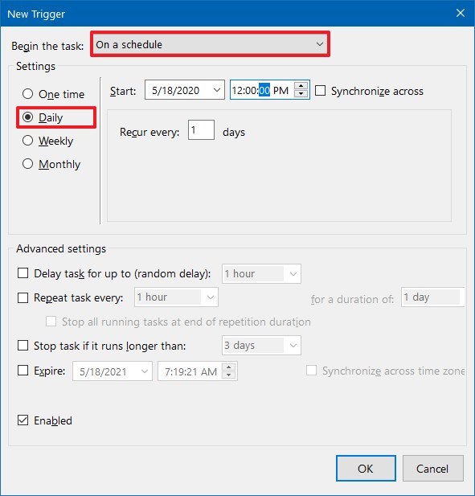Click the Advanced settings group label
Screen dimensions: 475x496
pyautogui.click(x=61, y=248)
